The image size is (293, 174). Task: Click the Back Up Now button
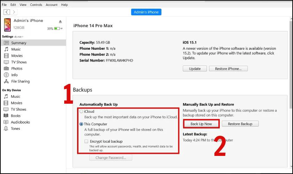(201, 124)
